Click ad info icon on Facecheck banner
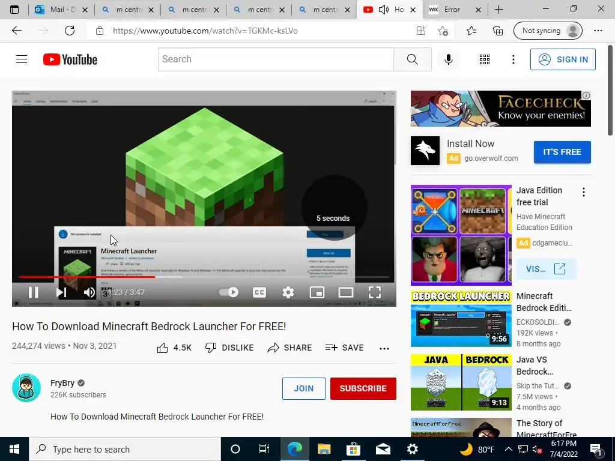 586,95
